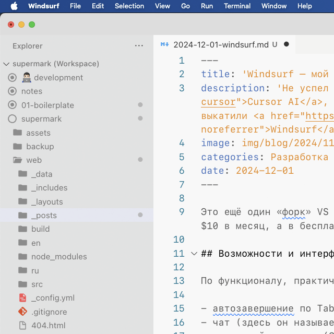Image resolution: width=334 pixels, height=334 pixels.
Task: Click the image key on line 4
Action: tap(216, 143)
